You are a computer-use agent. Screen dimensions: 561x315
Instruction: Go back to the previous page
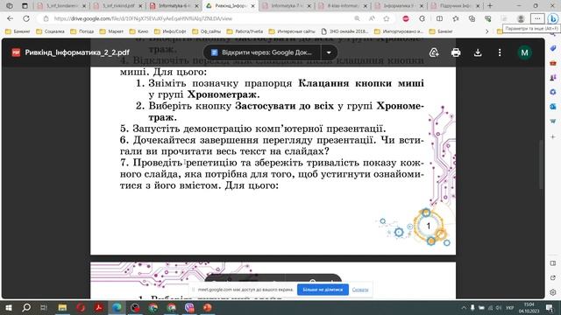(10, 18)
